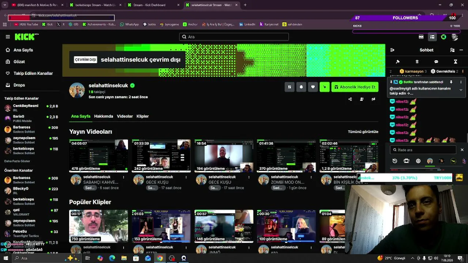The height and width of the screenshot is (263, 468).
Task: Click the square icon beside the bell
Action: pyautogui.click(x=290, y=87)
